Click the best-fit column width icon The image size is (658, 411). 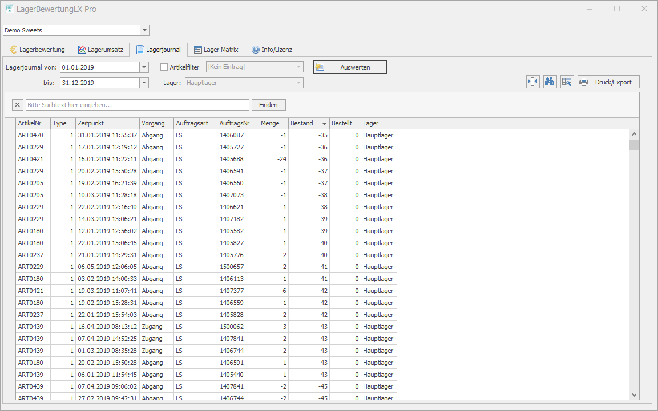tap(532, 82)
